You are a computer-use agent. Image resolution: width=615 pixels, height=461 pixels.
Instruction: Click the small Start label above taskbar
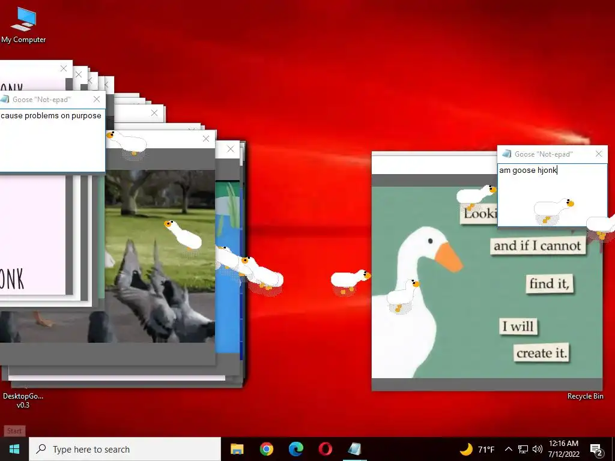pos(14,431)
